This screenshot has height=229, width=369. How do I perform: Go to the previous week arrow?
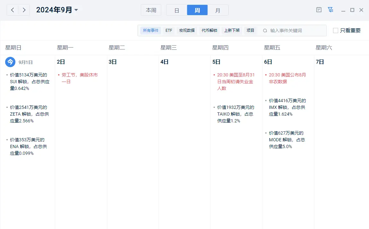pos(13,10)
